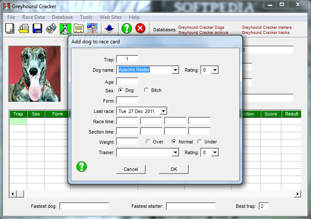Screen dimensions: 311x219
Task: Select the Bitch sex radio button
Action: click(146, 90)
